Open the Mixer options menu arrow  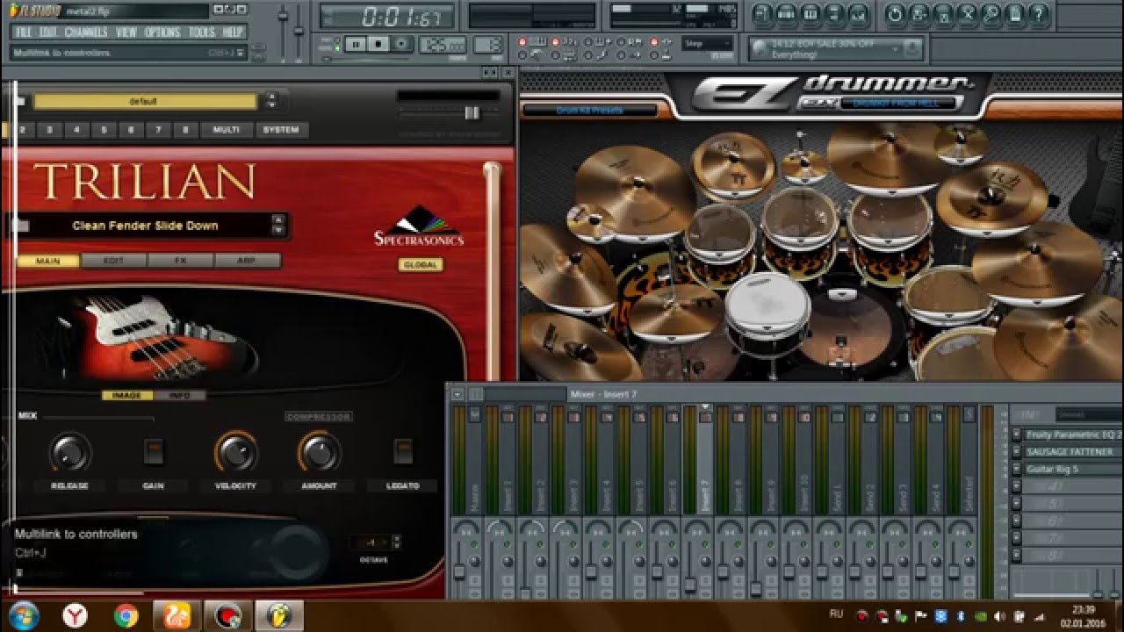[x=458, y=394]
